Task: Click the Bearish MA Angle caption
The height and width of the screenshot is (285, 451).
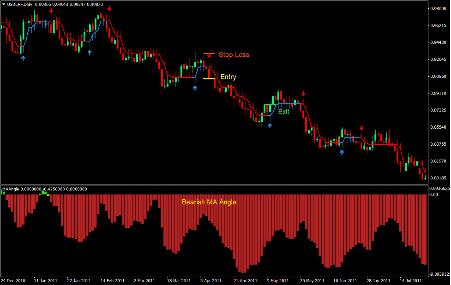Action: [x=209, y=202]
